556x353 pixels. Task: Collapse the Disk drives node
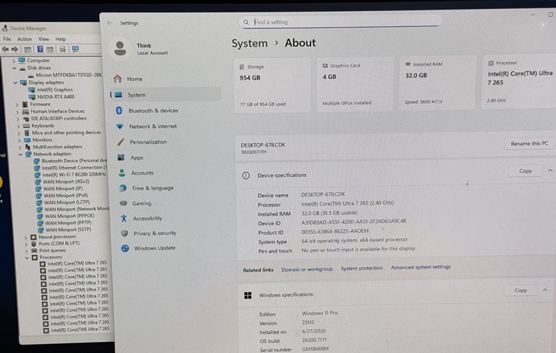tap(14, 68)
